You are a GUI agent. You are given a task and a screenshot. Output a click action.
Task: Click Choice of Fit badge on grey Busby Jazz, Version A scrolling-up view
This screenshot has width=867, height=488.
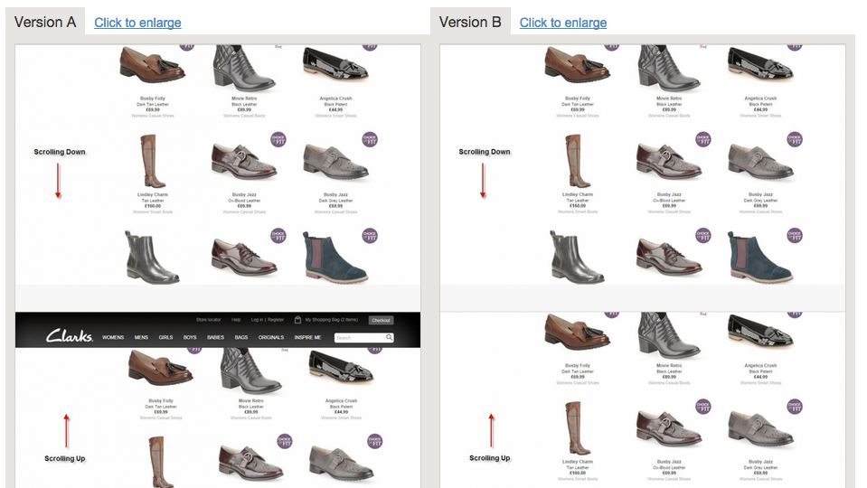pyautogui.click(x=375, y=442)
